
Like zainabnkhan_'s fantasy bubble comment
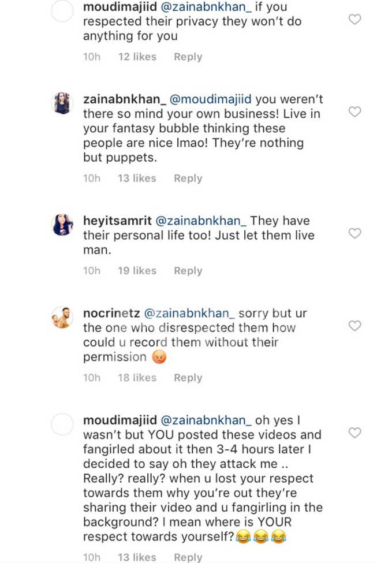tap(355, 111)
